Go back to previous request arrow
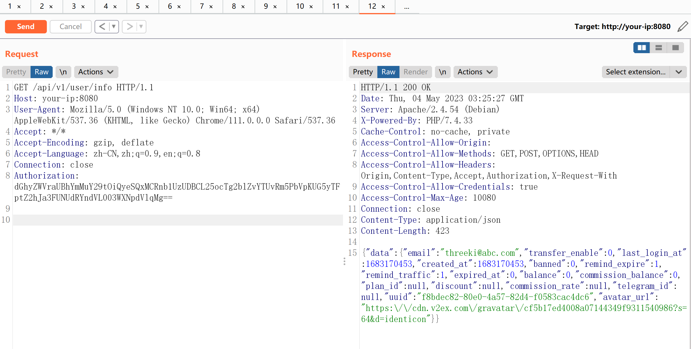This screenshot has width=691, height=349. click(x=102, y=27)
